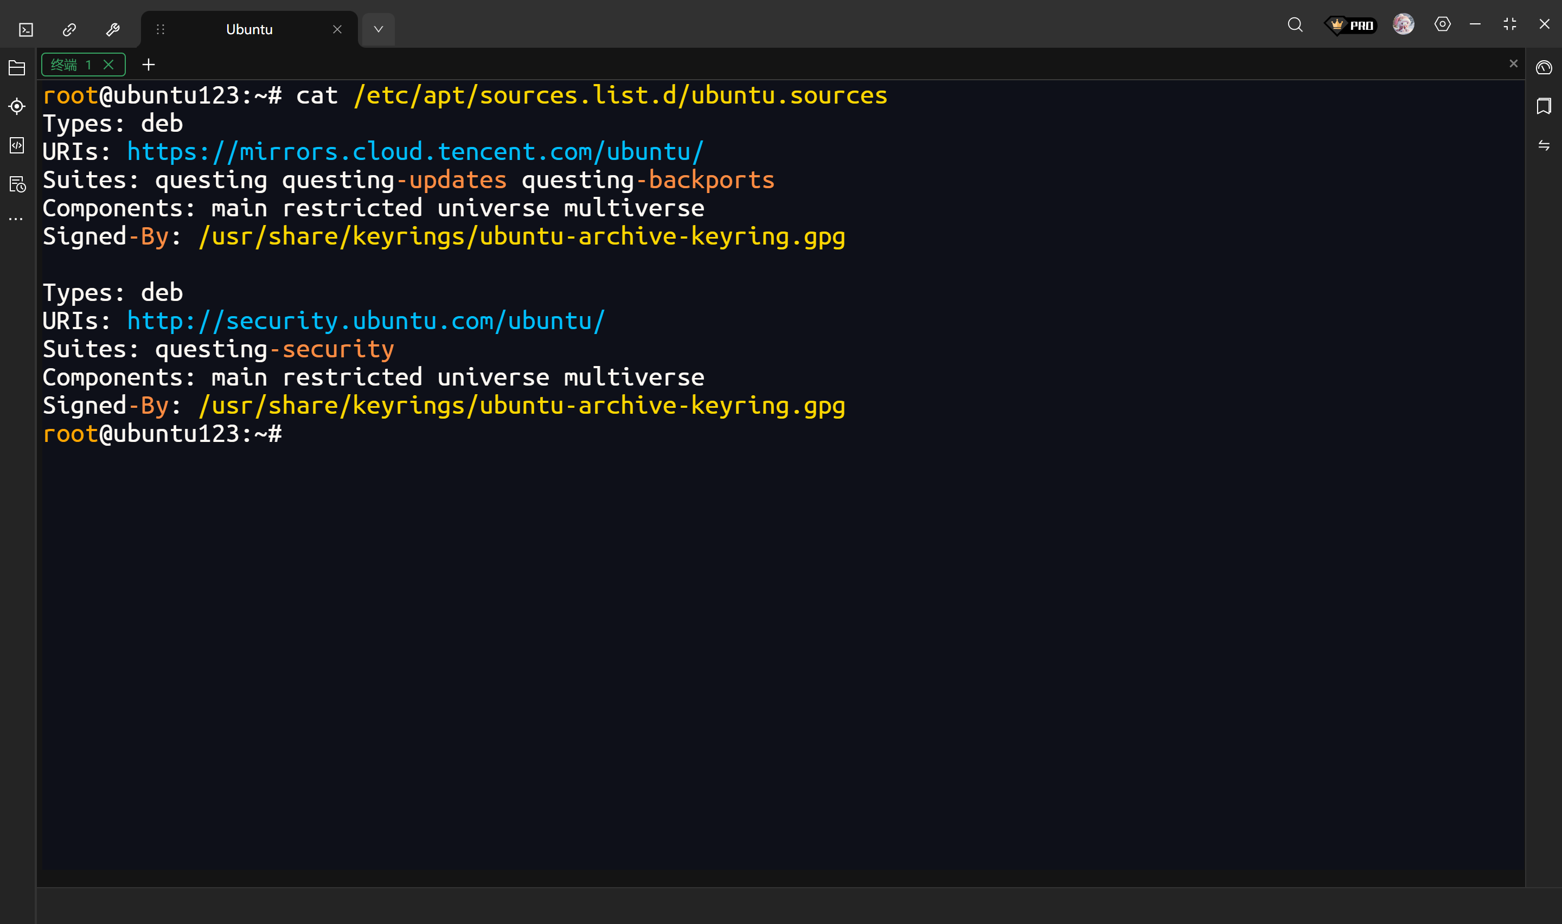Select the Ubuntu session tab
1562x924 pixels.
[249, 29]
